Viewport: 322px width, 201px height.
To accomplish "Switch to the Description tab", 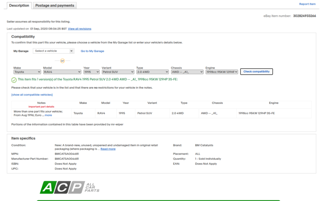I will [x=19, y=6].
